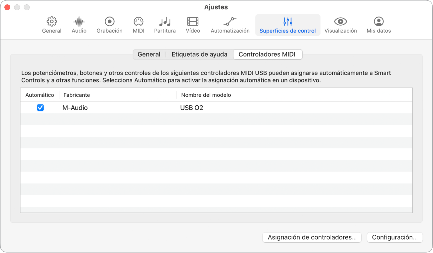The height and width of the screenshot is (253, 433).
Task: Select the Visualización eye icon
Action: pyautogui.click(x=341, y=22)
